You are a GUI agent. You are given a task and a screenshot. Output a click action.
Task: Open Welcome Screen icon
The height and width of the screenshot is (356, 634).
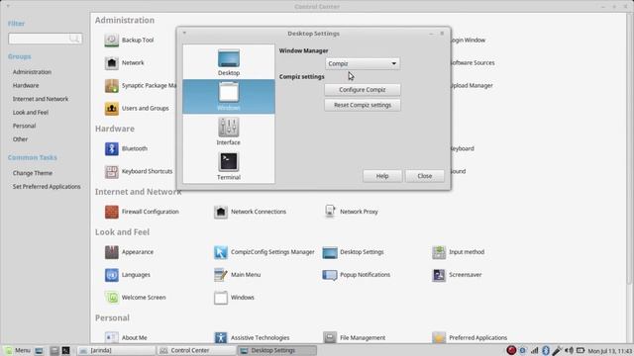111,298
